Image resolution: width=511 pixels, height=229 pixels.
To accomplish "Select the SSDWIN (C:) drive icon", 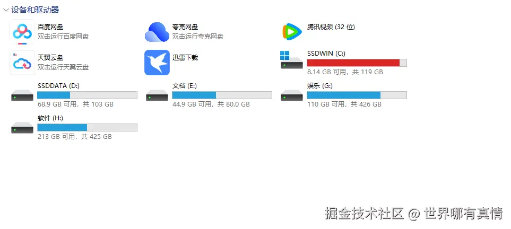I will [291, 60].
